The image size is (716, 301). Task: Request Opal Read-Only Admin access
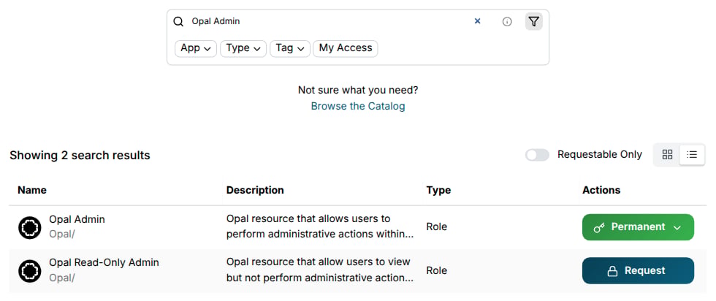(x=638, y=270)
